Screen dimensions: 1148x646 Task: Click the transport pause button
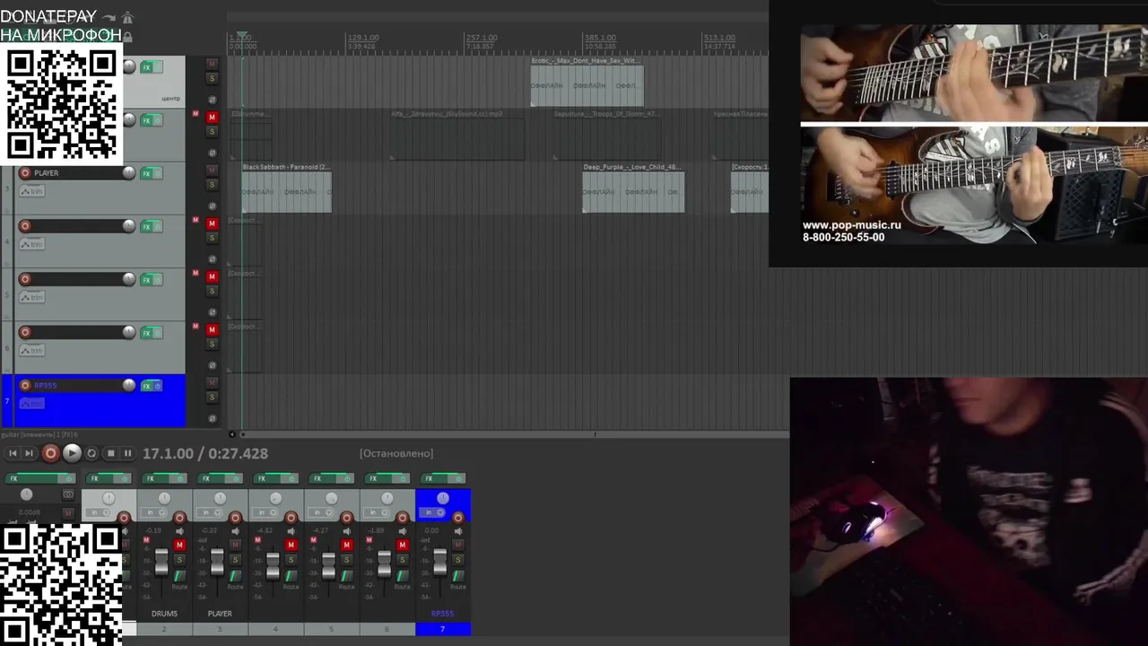tap(127, 454)
